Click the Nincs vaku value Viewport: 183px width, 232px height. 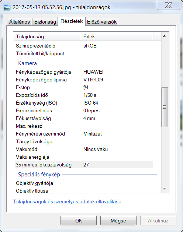[x=96, y=149]
